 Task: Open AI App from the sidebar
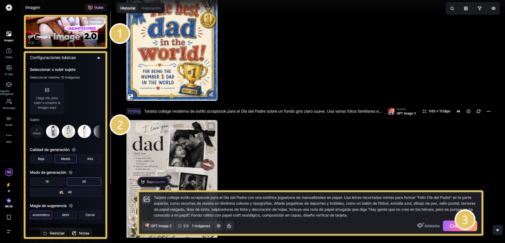[9, 70]
